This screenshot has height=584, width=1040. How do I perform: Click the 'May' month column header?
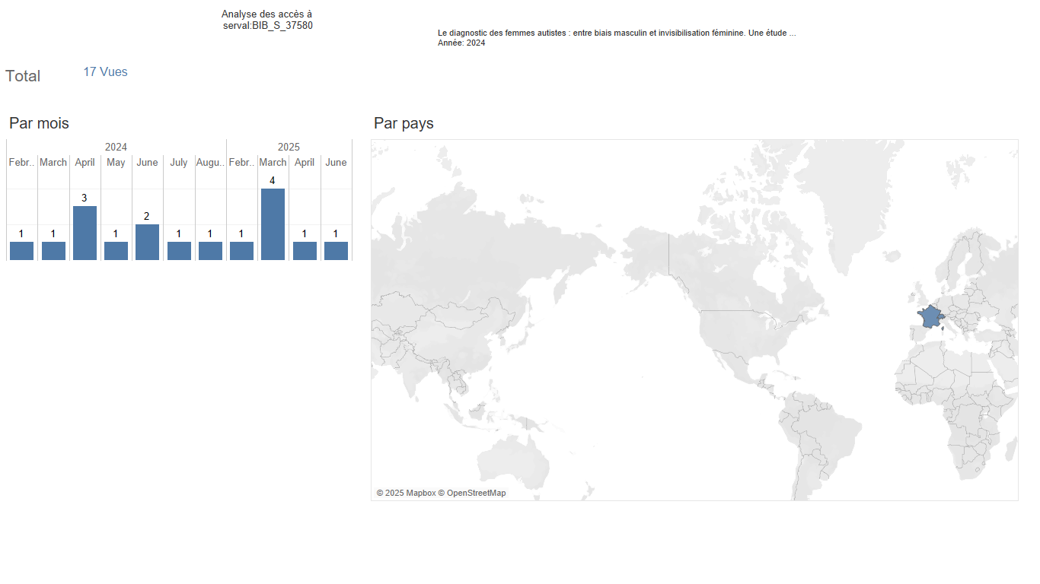(x=116, y=162)
